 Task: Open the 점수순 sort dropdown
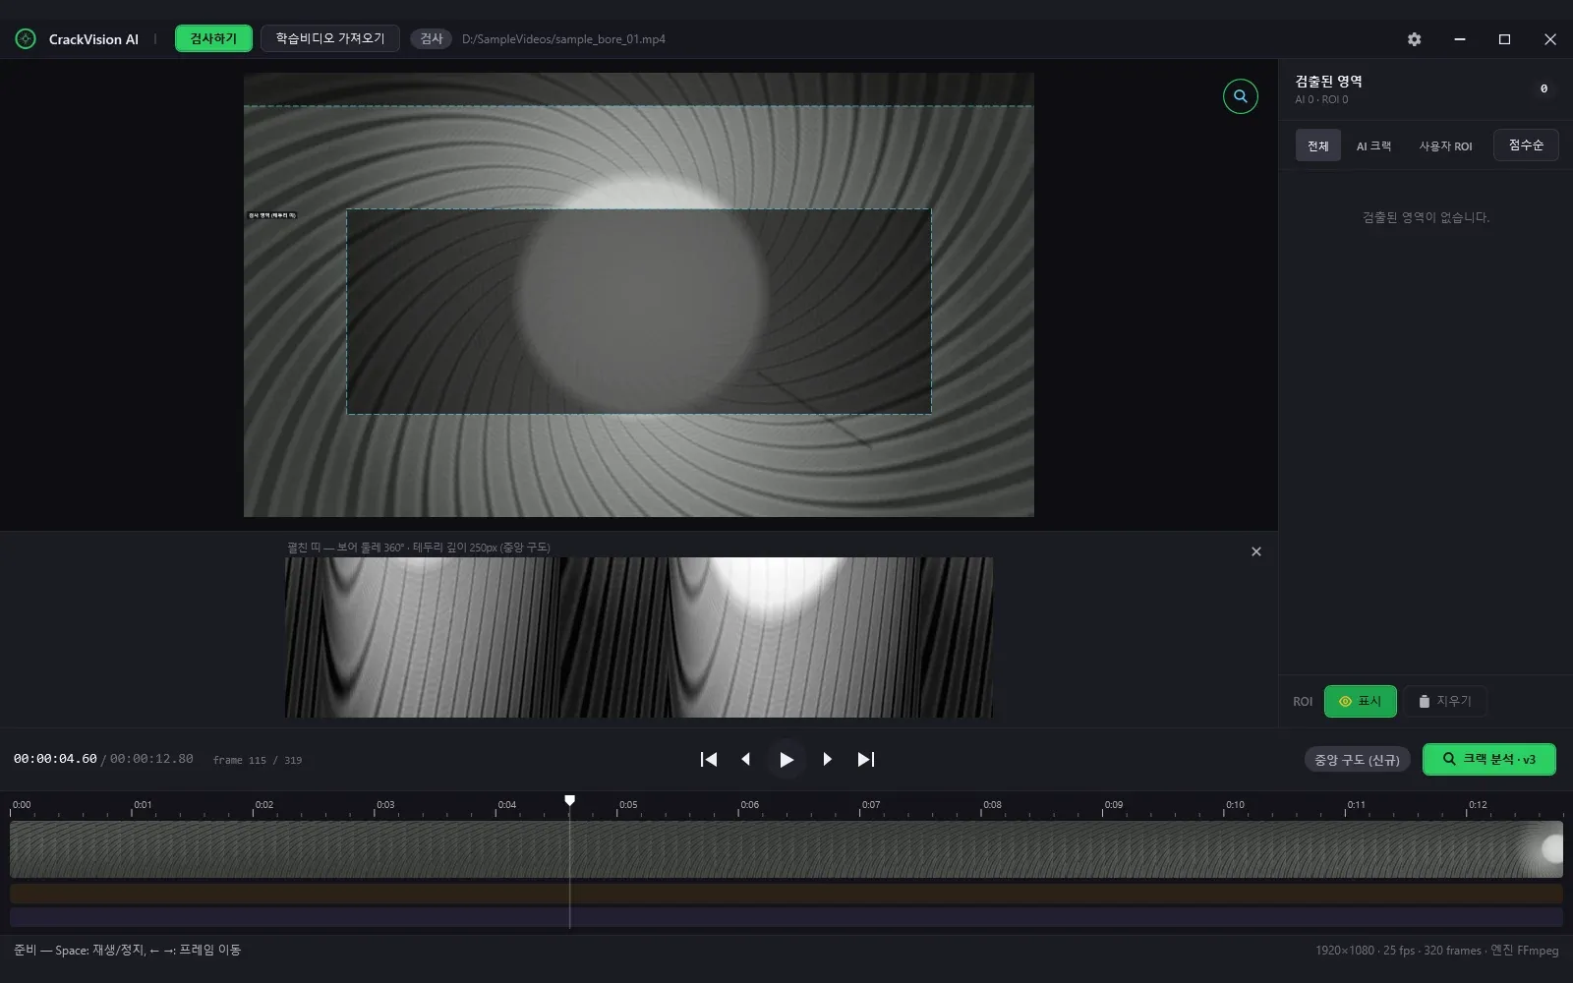click(1526, 145)
